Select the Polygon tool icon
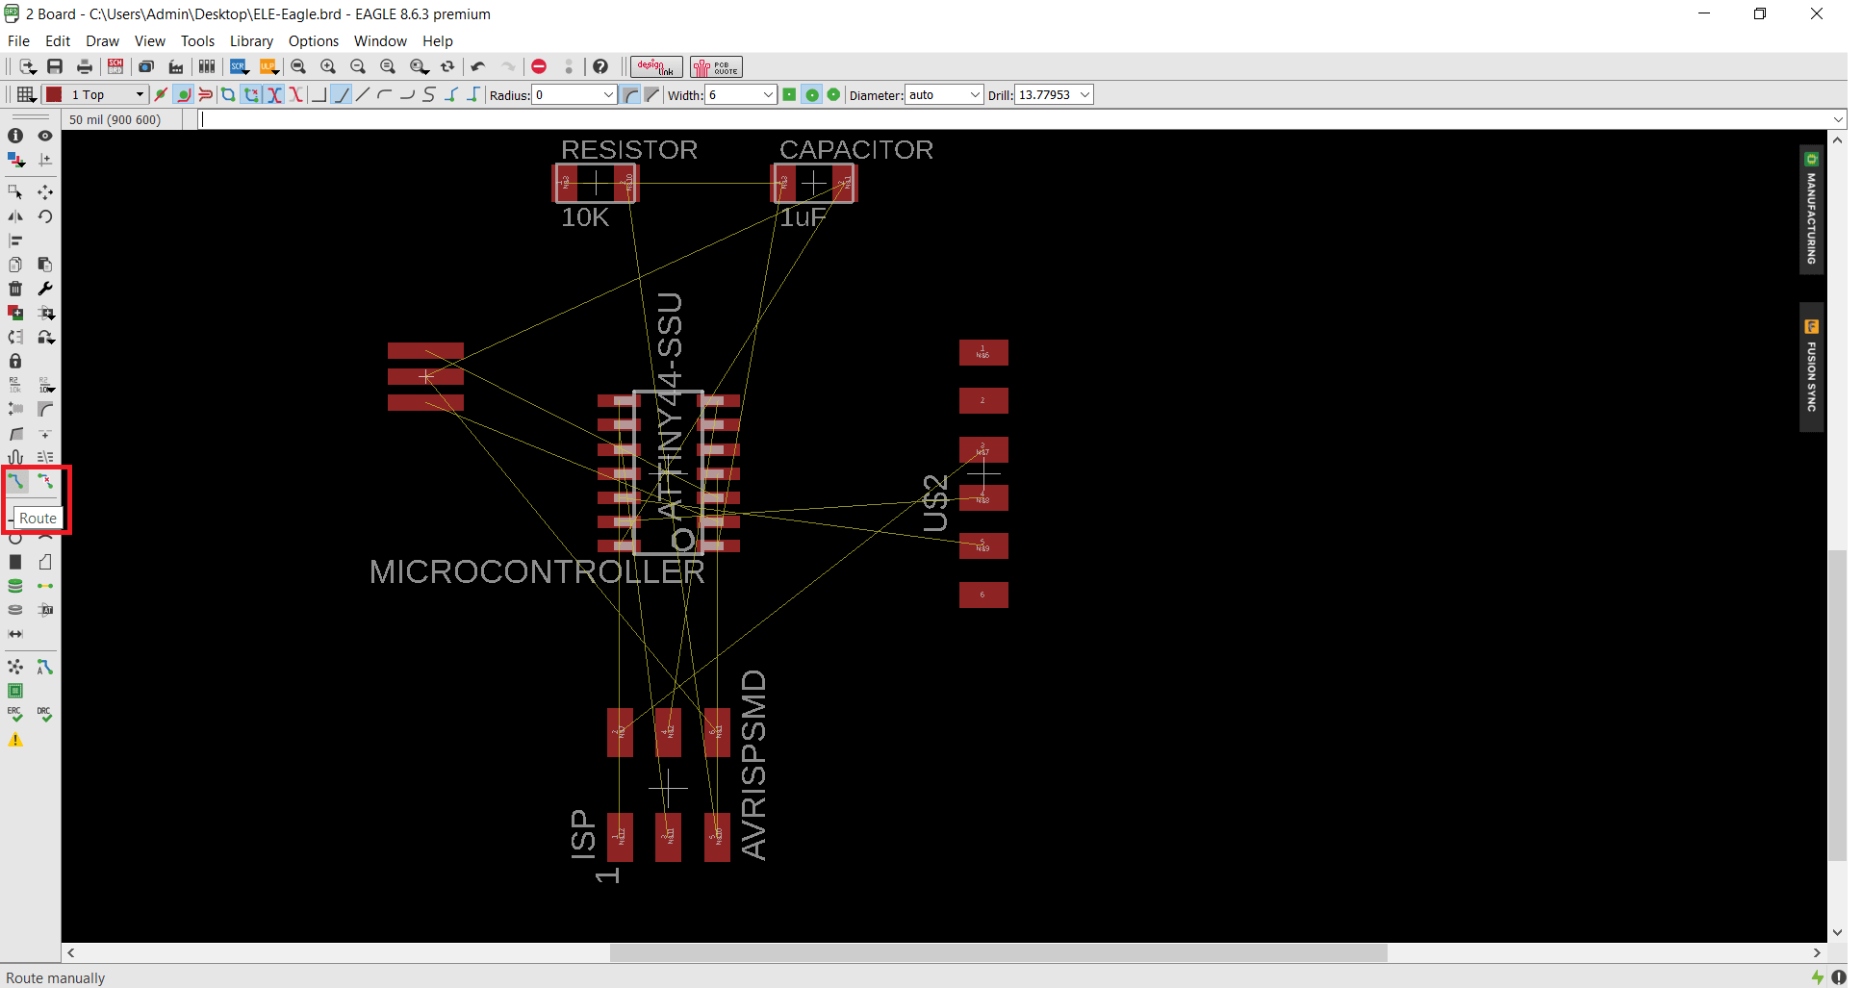The height and width of the screenshot is (988, 1862). (45, 562)
